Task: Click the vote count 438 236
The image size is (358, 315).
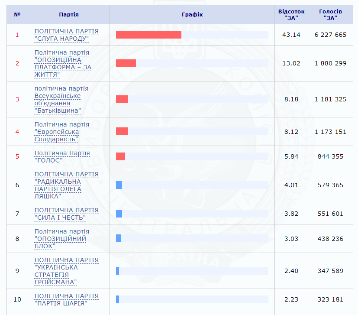Action: coord(330,239)
